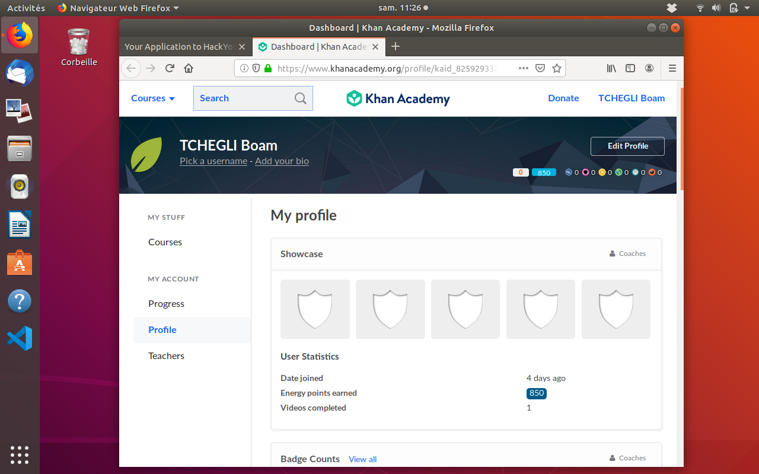The width and height of the screenshot is (759, 474).
Task: Open the Corbeille trash desktop icon
Action: [x=79, y=47]
